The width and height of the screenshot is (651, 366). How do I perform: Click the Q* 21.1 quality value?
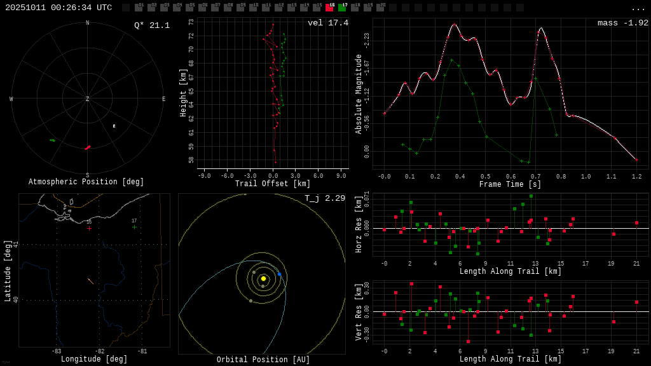pos(151,25)
